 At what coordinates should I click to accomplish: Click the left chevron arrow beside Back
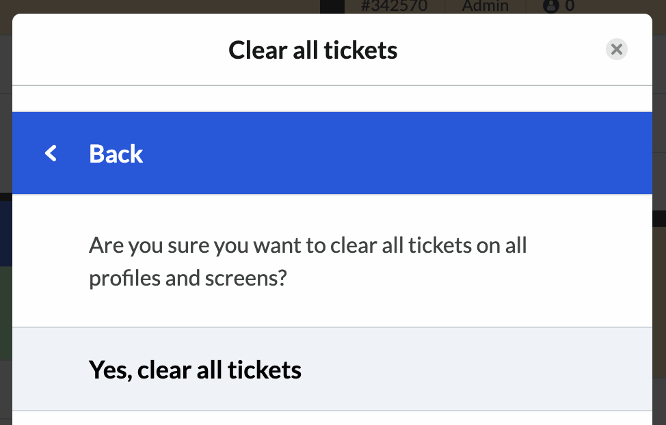coord(51,153)
